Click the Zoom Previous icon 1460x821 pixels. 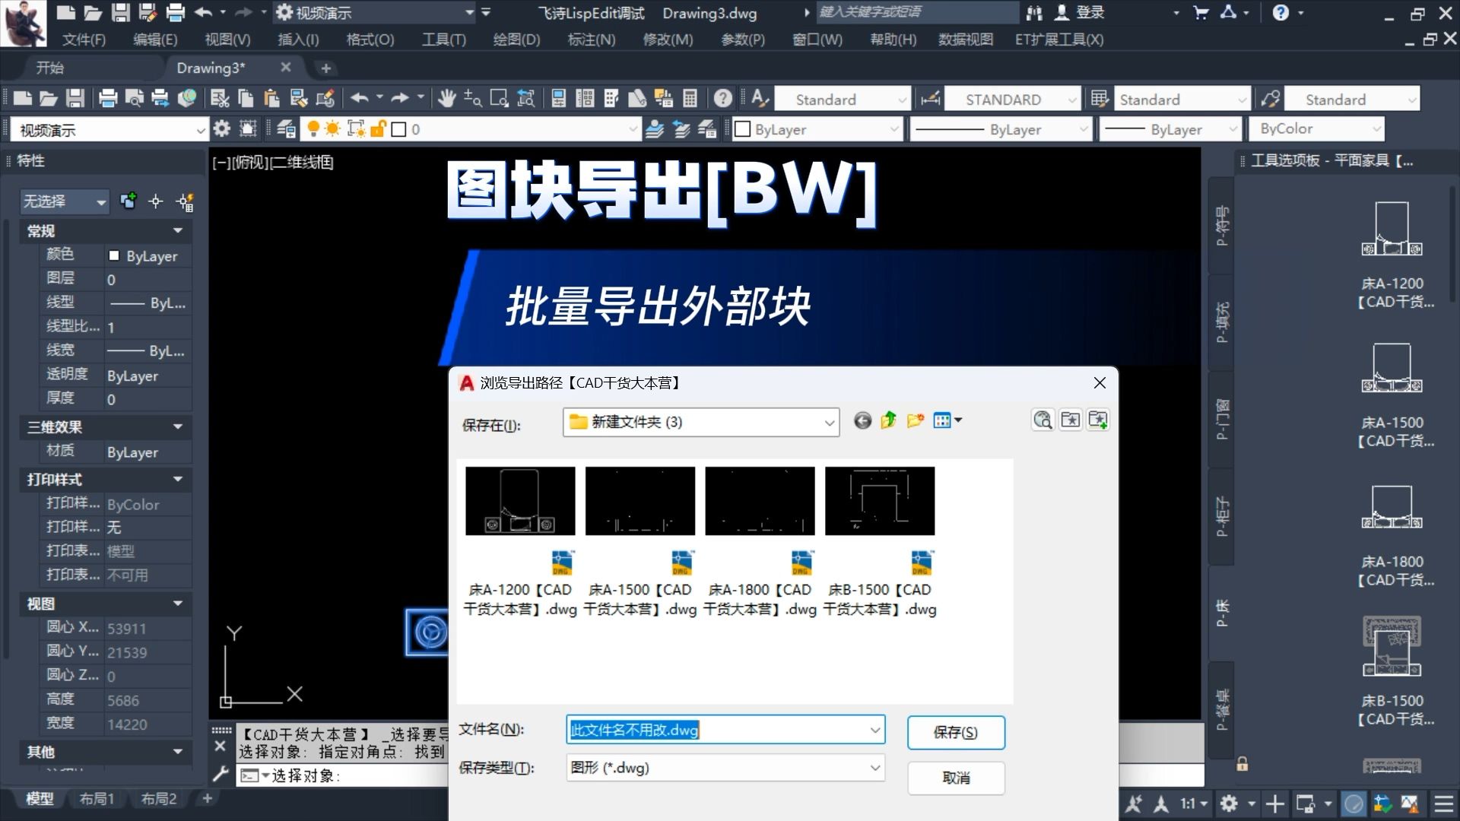tap(525, 98)
